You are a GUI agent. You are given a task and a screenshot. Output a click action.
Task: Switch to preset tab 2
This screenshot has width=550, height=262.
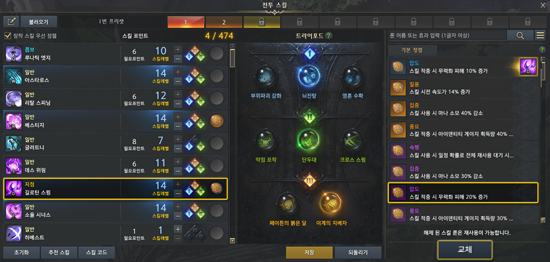(x=224, y=22)
